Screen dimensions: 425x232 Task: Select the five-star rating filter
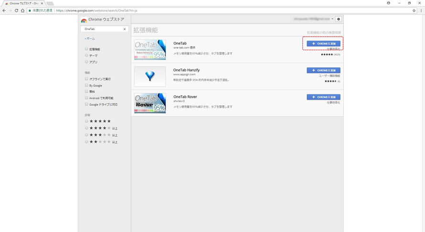pyautogui.click(x=86, y=121)
